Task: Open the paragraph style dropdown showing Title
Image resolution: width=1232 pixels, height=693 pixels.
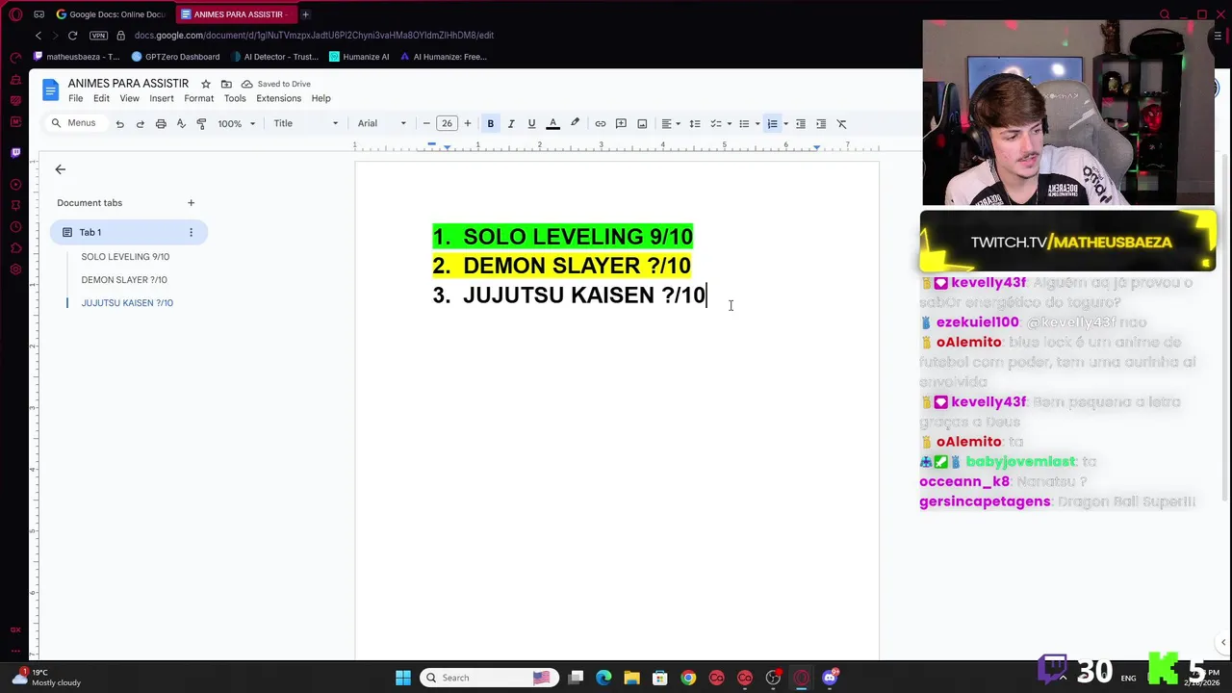Action: click(x=306, y=123)
